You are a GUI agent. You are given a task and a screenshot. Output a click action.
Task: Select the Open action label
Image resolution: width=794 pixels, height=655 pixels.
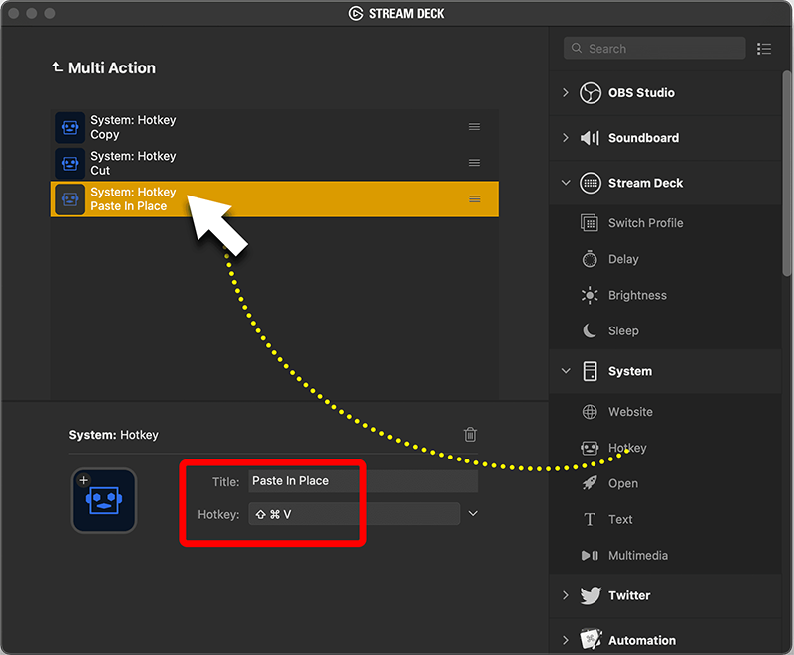pos(623,484)
